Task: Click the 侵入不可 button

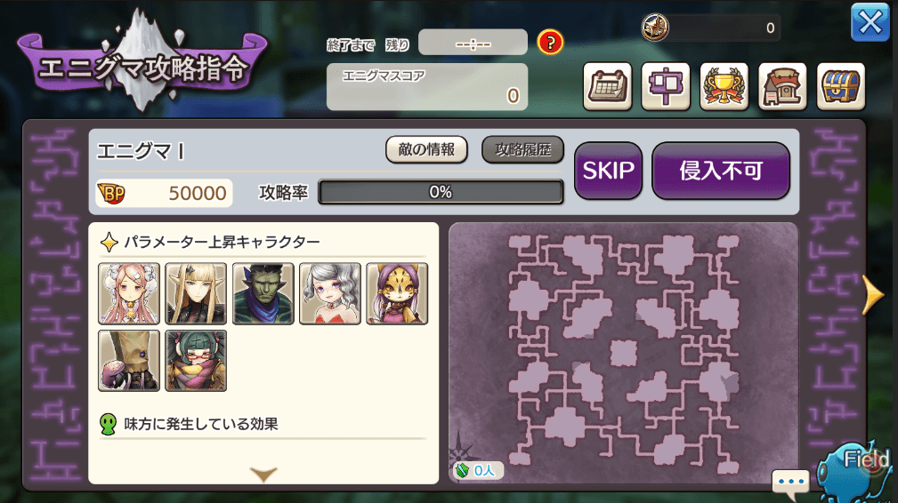Action: click(721, 171)
